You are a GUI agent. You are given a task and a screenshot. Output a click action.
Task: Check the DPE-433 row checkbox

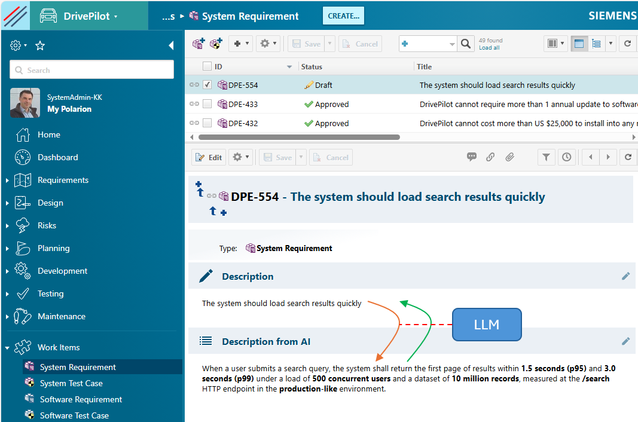click(207, 104)
